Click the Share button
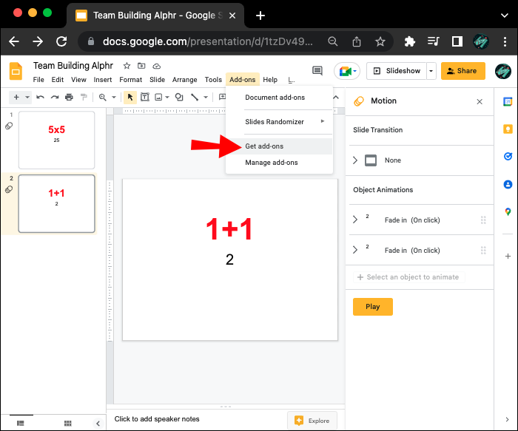 click(462, 71)
